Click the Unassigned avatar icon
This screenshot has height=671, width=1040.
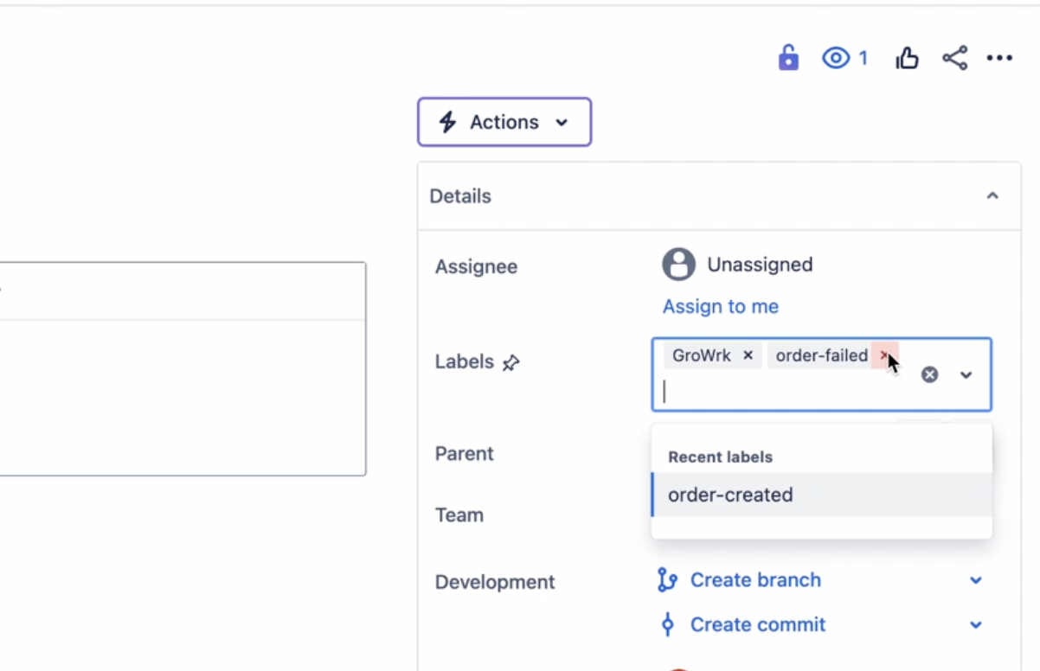[x=679, y=265]
